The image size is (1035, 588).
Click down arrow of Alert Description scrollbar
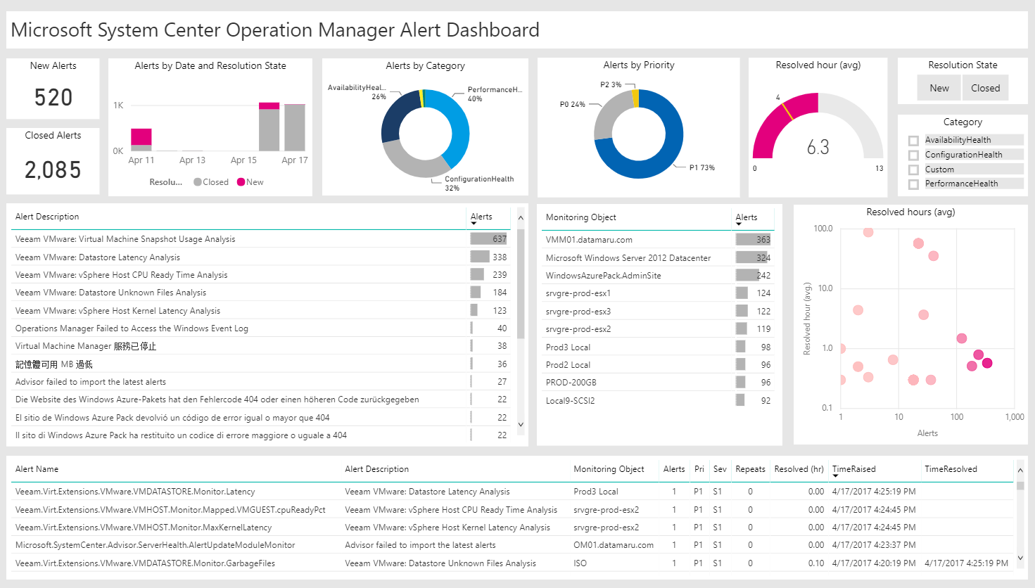click(521, 424)
